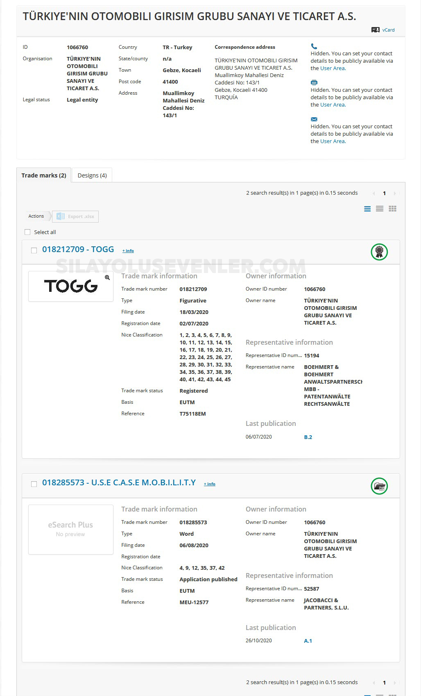Select the Trade marks (2) tab
Viewport: 421px width, 696px height.
click(44, 175)
